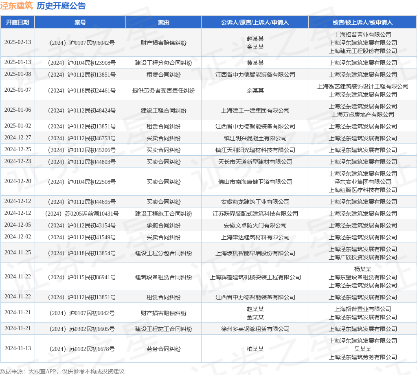Select date cell 2025-01-08

tap(18, 74)
